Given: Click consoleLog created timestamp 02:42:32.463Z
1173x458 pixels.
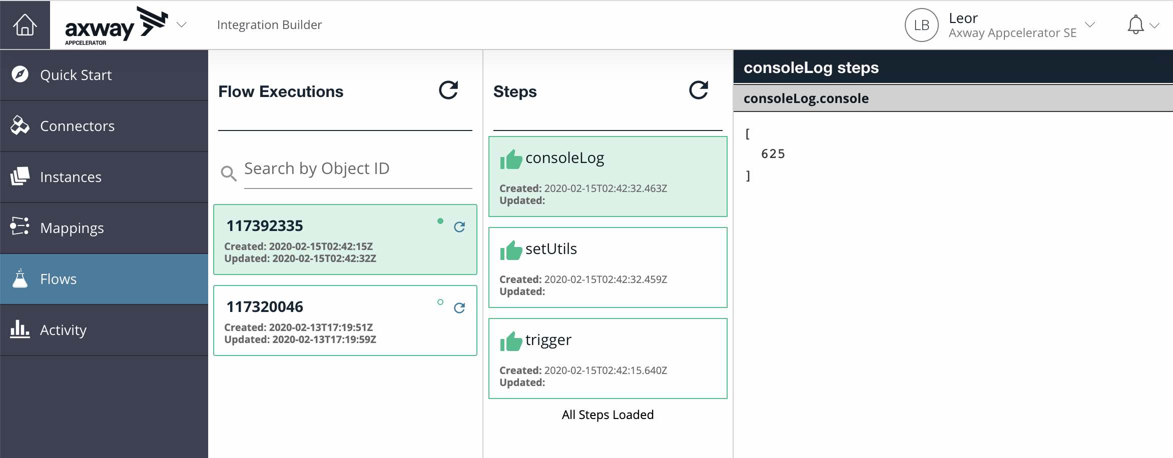Looking at the screenshot, I should (x=606, y=188).
